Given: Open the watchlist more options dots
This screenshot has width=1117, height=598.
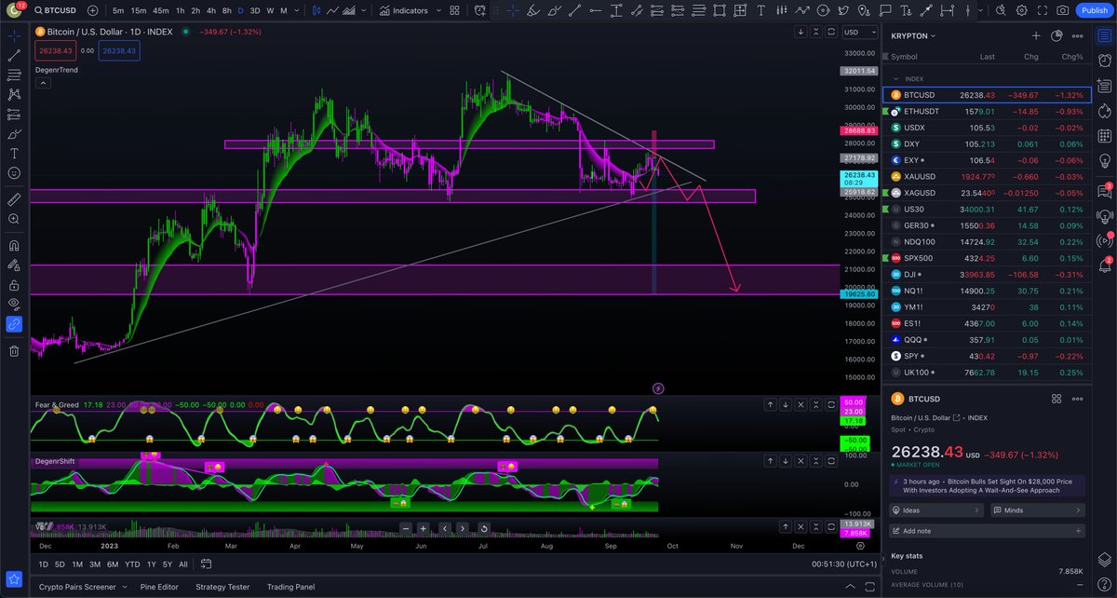Looking at the screenshot, I should point(1077,35).
